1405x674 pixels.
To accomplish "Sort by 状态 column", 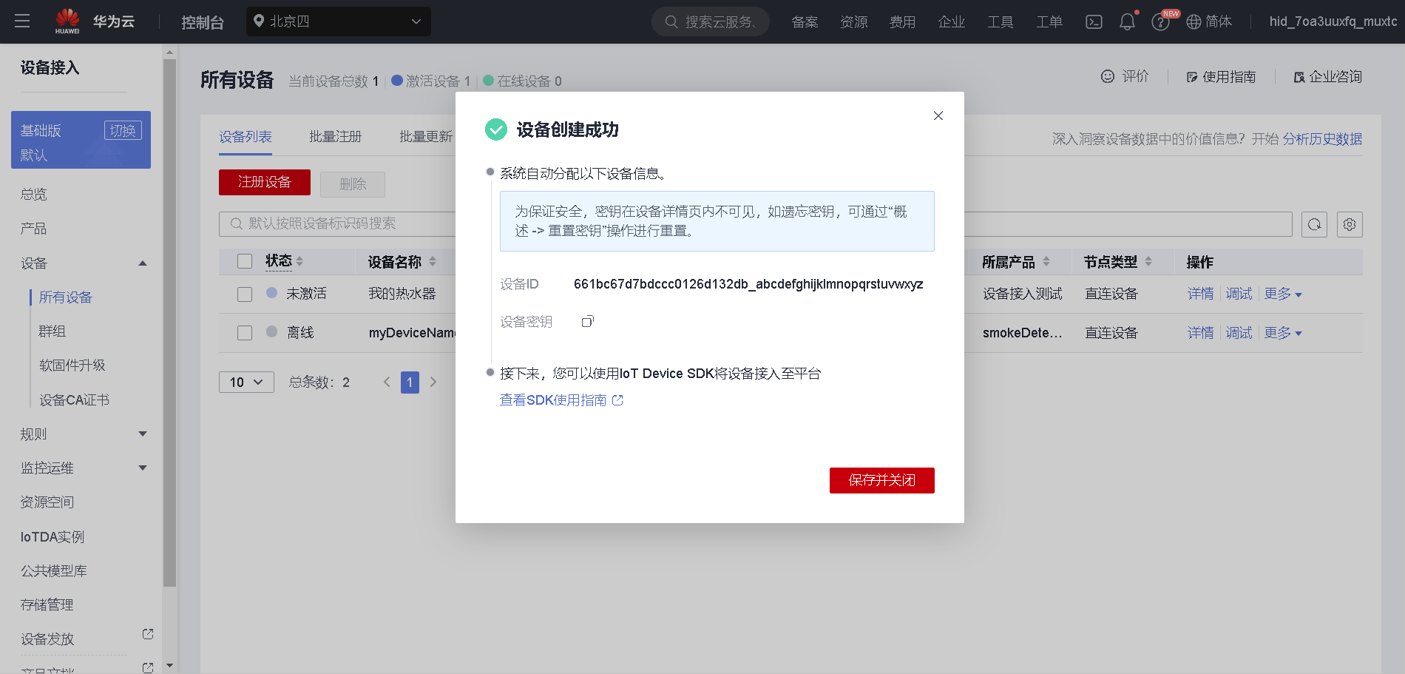I will (299, 261).
